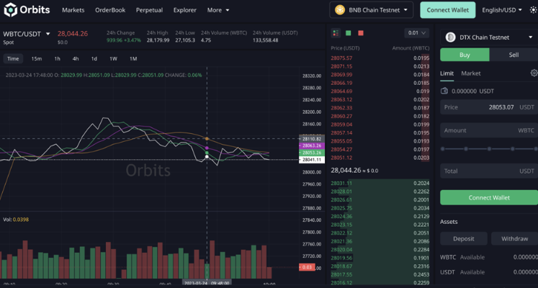Change the 0.01 price precision dropdown
Image resolution: width=538 pixels, height=288 pixels.
416,33
